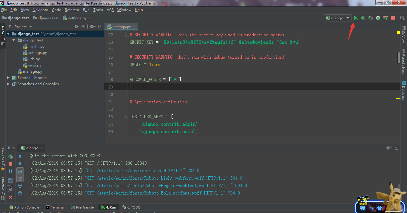Expand Scratches and Consoles node
The width and height of the screenshot is (407, 213).
8,84
